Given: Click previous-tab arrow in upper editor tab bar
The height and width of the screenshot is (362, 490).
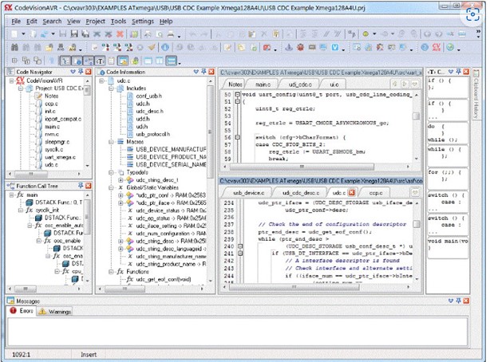Looking at the screenshot, I should [x=395, y=84].
